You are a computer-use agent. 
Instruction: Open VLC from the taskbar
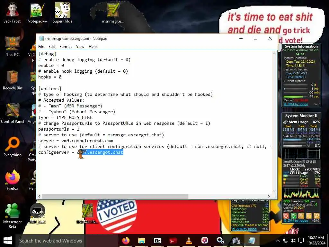point(189,241)
